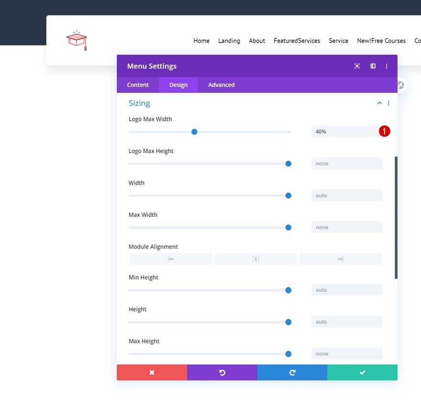Screen dimensions: 421x401
Task: Click the red discard changes X button
Action: [x=152, y=372]
